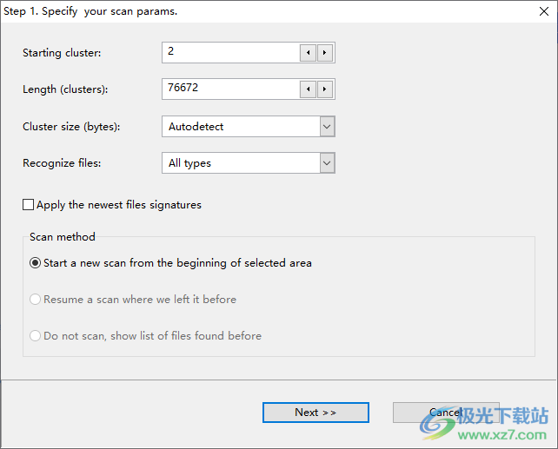
Task: Decrease Starting cluster with left arrow
Action: pos(309,53)
